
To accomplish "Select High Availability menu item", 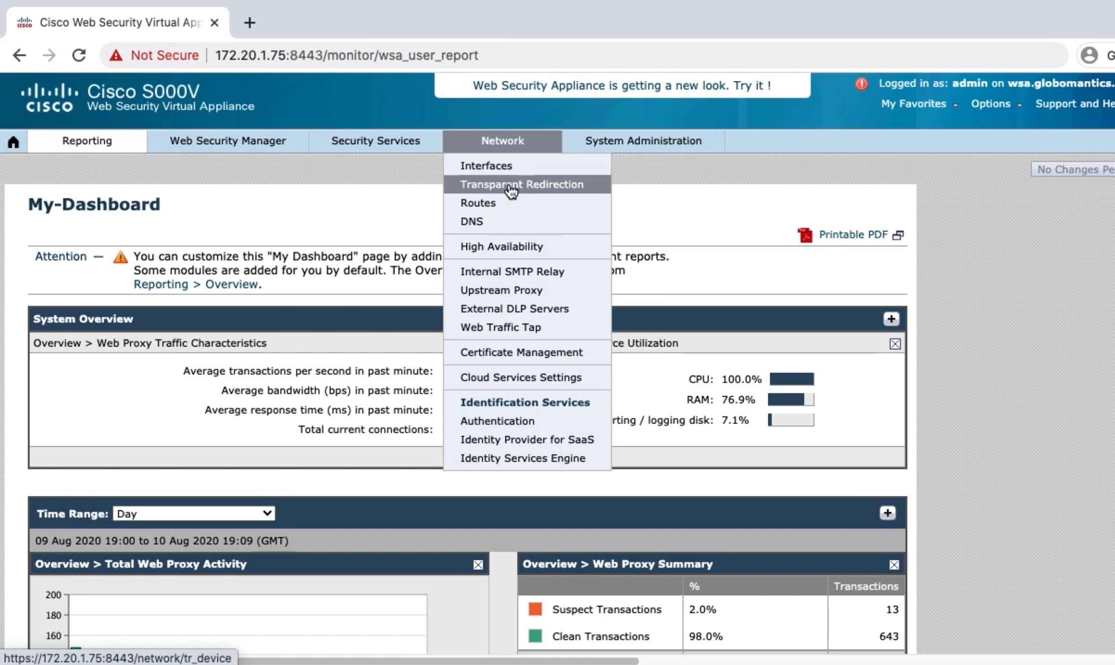I will pyautogui.click(x=527, y=246).
